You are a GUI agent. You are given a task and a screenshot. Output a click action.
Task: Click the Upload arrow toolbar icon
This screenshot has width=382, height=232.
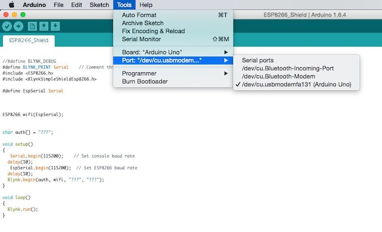tap(19, 26)
